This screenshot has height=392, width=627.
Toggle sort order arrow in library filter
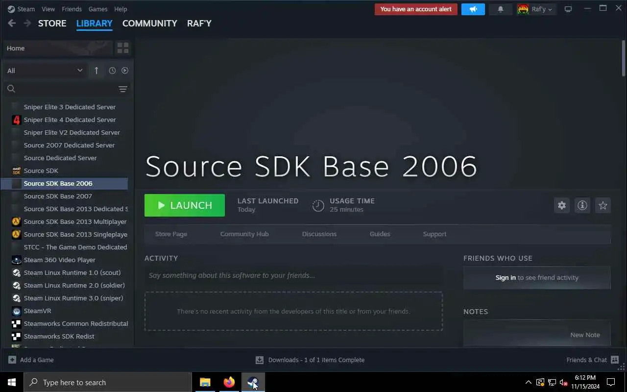pyautogui.click(x=96, y=71)
